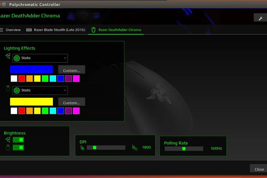The height and width of the screenshot is (178, 267).
Task: Click the Razer logo icon under Brightness
Action: point(8,139)
